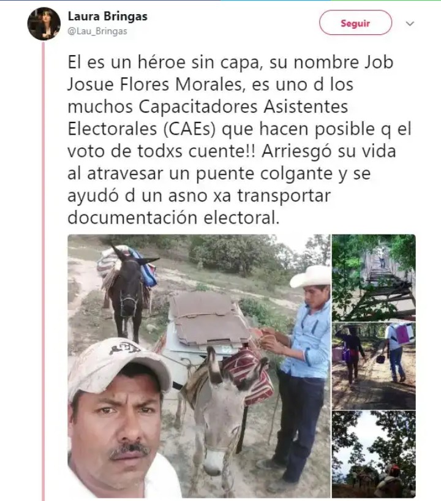Viewport: 441px width, 501px height.
Task: Open the bottom photo with tree silhouettes
Action: click(374, 454)
